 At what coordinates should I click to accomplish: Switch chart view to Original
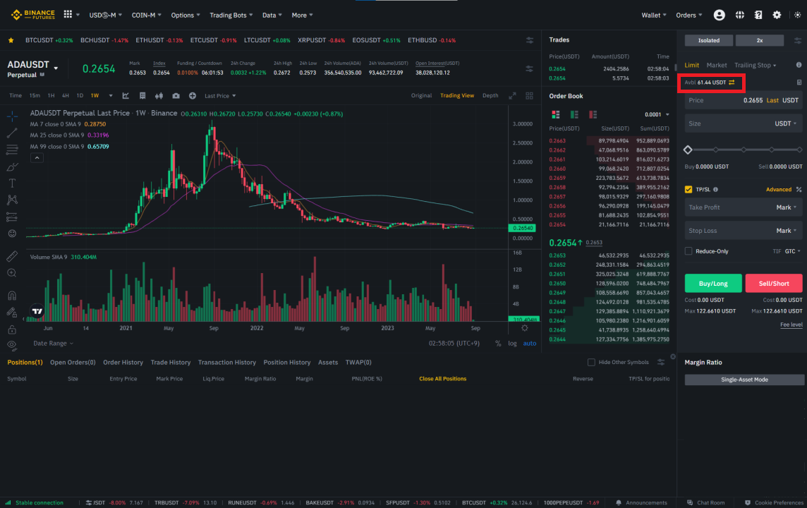(x=422, y=96)
